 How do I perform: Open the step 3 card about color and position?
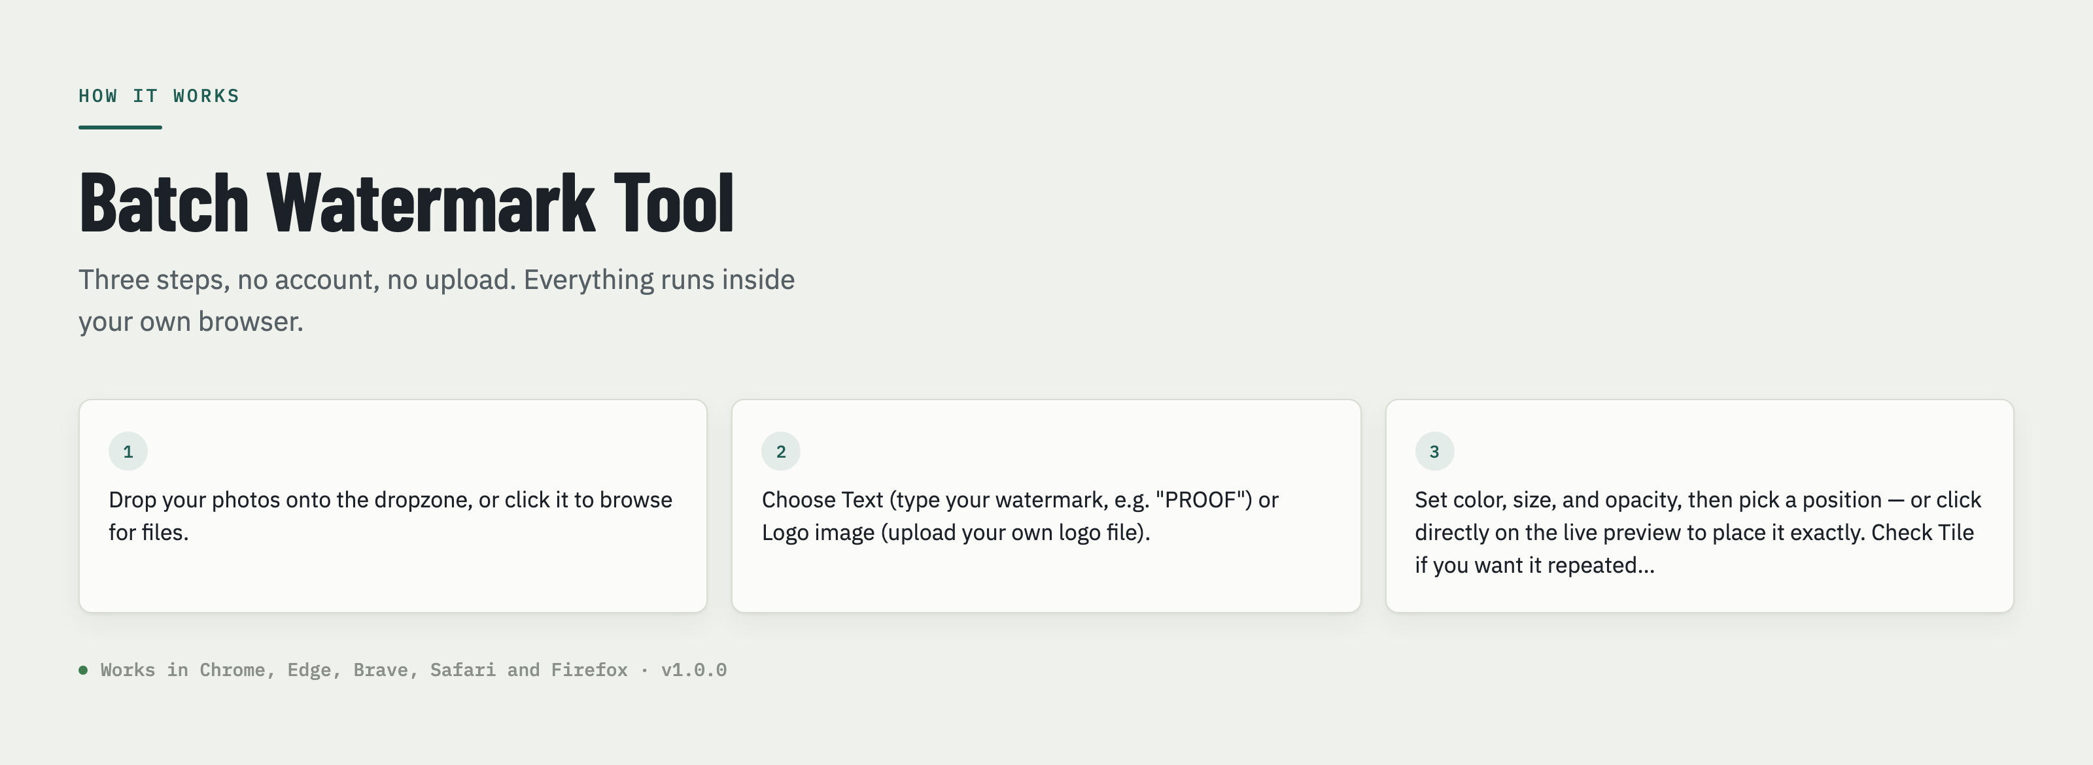pyautogui.click(x=1699, y=506)
